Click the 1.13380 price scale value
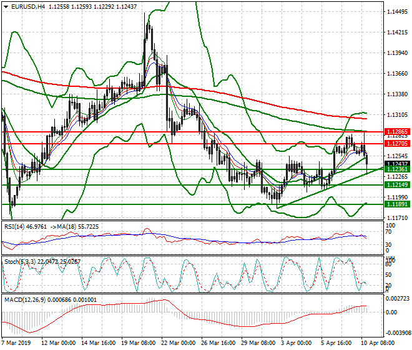This screenshot has height=350, width=412. [398, 94]
